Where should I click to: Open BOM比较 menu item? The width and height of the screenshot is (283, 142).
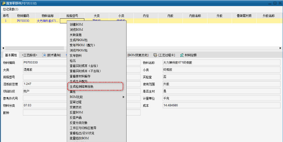[x=76, y=97]
